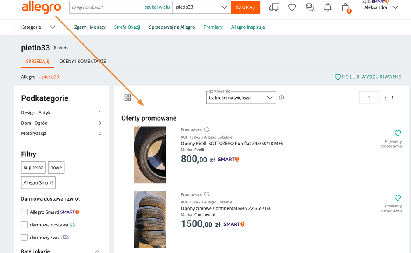Open Pirelli tire thumbnail image
Viewport: 411px width, 253px height.
(150, 155)
